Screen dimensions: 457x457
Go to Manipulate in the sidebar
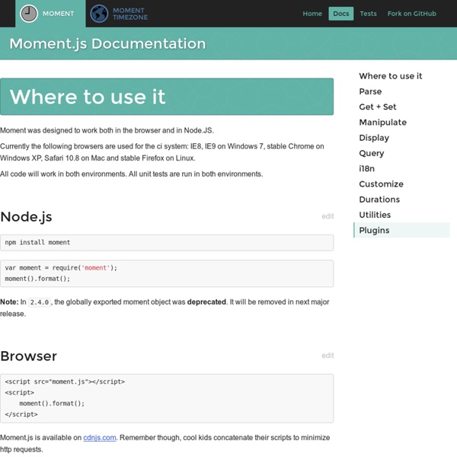click(x=382, y=123)
